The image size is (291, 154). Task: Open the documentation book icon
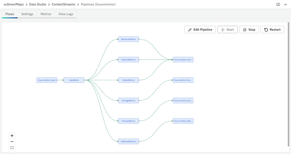tap(278, 4)
